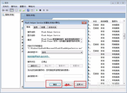Open the 操作(A) menu
Viewport: 127px width, 93px height.
(14, 7)
